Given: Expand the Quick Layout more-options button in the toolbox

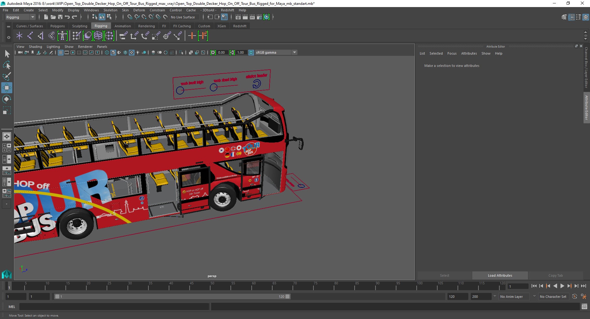Looking at the screenshot, I should 6,204.
